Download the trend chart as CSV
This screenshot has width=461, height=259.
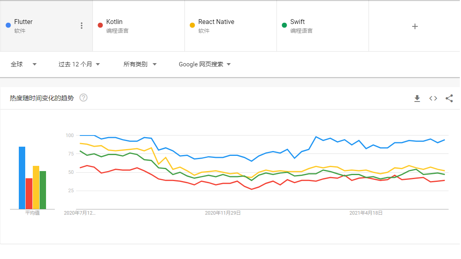[417, 98]
